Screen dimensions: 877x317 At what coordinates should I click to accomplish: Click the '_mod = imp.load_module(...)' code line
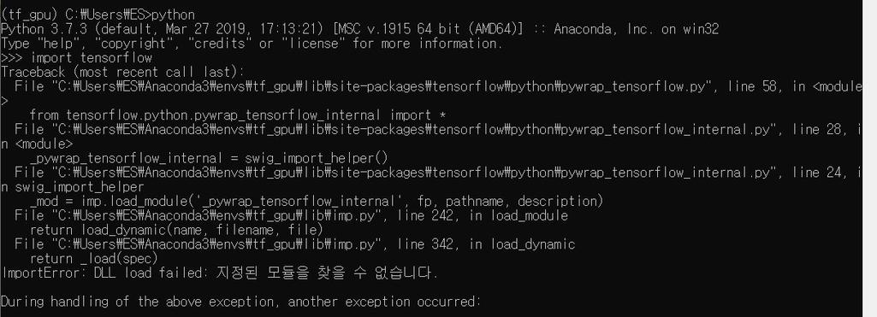(317, 201)
